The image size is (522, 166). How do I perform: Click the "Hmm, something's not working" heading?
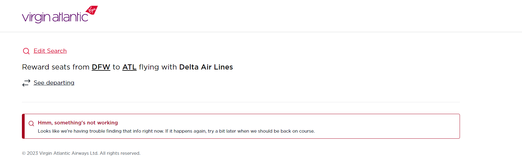[78, 123]
